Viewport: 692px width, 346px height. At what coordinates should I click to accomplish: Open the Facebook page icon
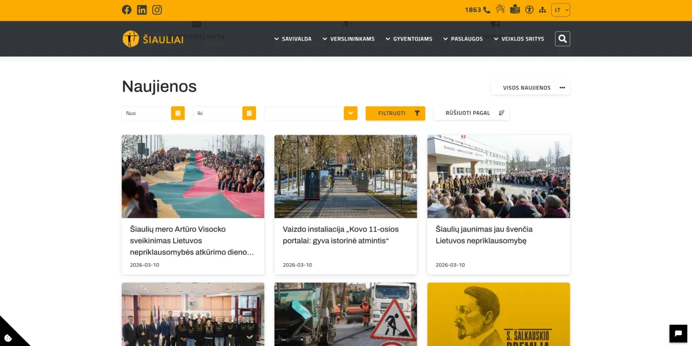pos(126,10)
